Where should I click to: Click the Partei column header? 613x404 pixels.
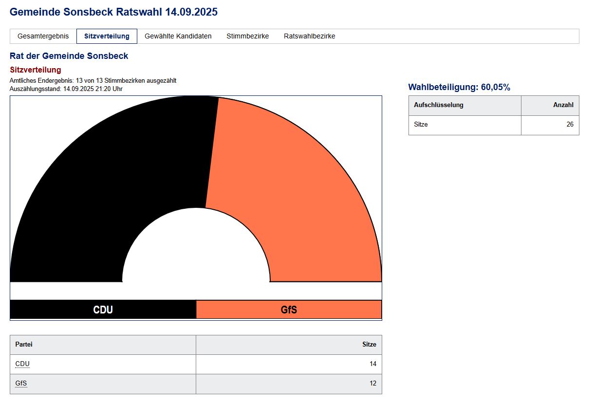pyautogui.click(x=24, y=344)
